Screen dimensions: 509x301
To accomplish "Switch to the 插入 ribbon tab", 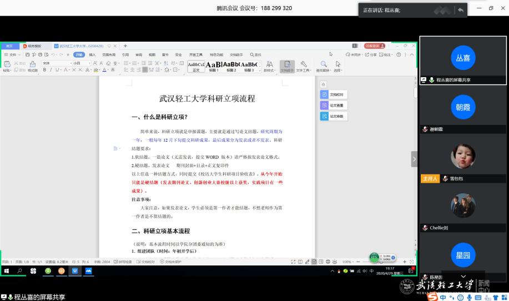I will coord(92,54).
